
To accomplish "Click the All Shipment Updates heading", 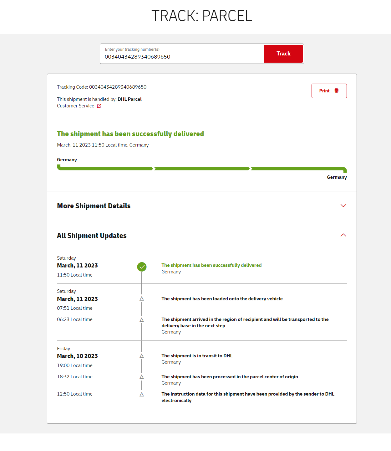I will [x=92, y=236].
